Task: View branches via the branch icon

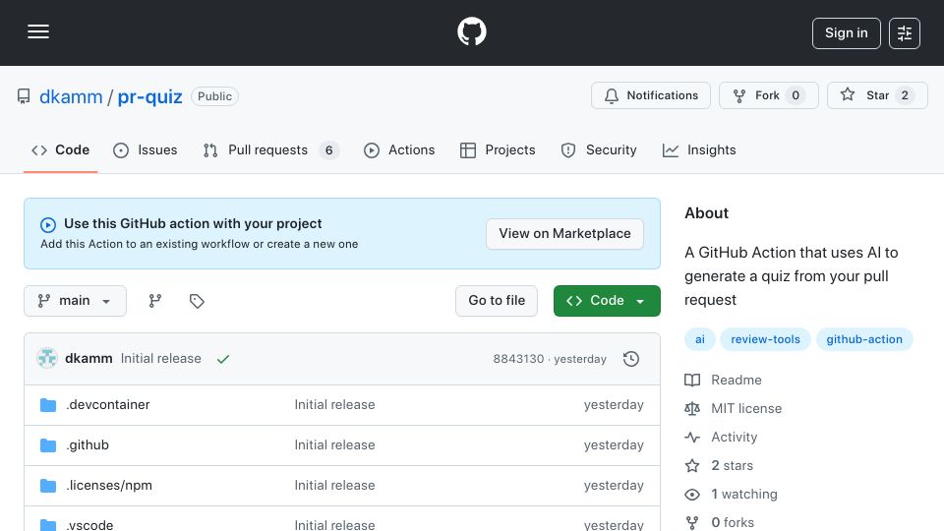Action: [155, 301]
